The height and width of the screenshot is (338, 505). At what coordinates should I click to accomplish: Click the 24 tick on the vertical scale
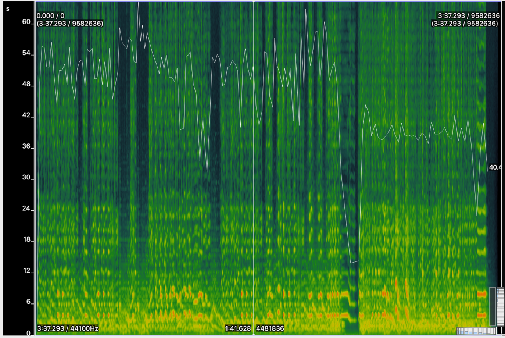26,209
